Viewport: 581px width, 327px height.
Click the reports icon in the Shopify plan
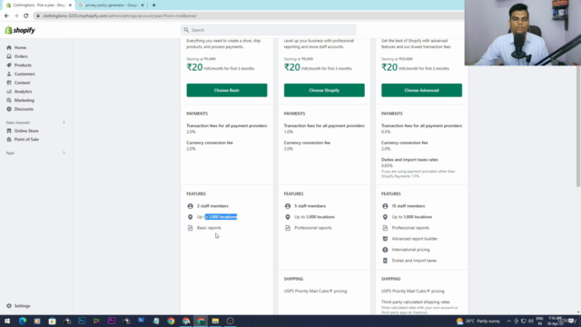tap(288, 228)
